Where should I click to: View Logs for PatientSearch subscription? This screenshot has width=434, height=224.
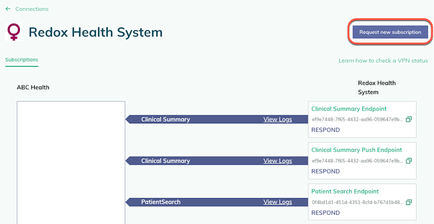pyautogui.click(x=277, y=202)
